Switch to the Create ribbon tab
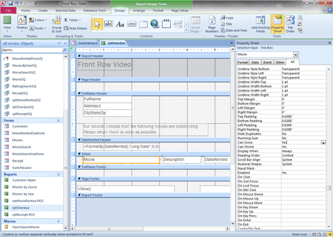 point(43,10)
